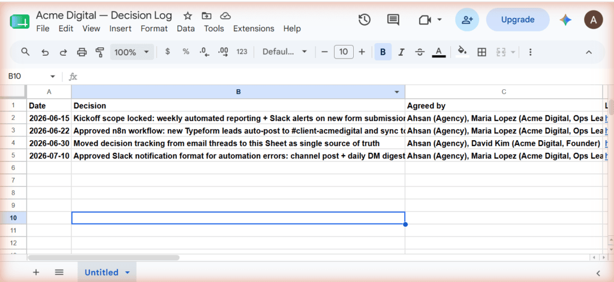Select the column C header

[x=504, y=92]
